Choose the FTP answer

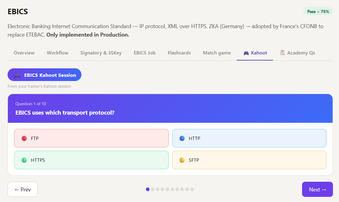pyautogui.click(x=91, y=138)
